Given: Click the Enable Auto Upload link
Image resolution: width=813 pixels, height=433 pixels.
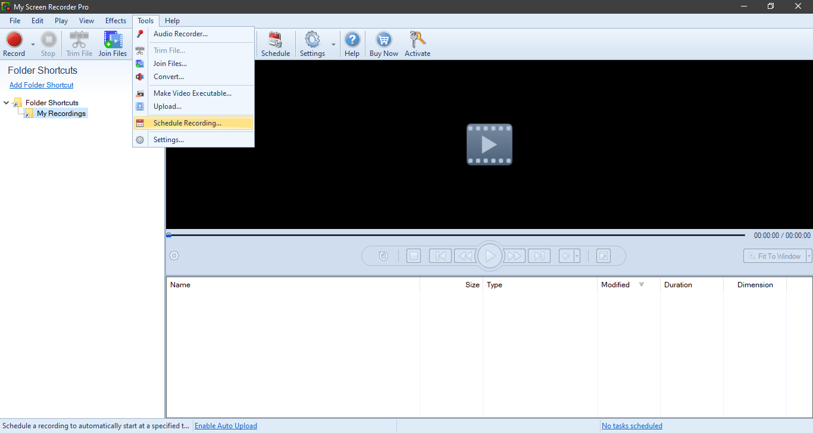Looking at the screenshot, I should [226, 426].
